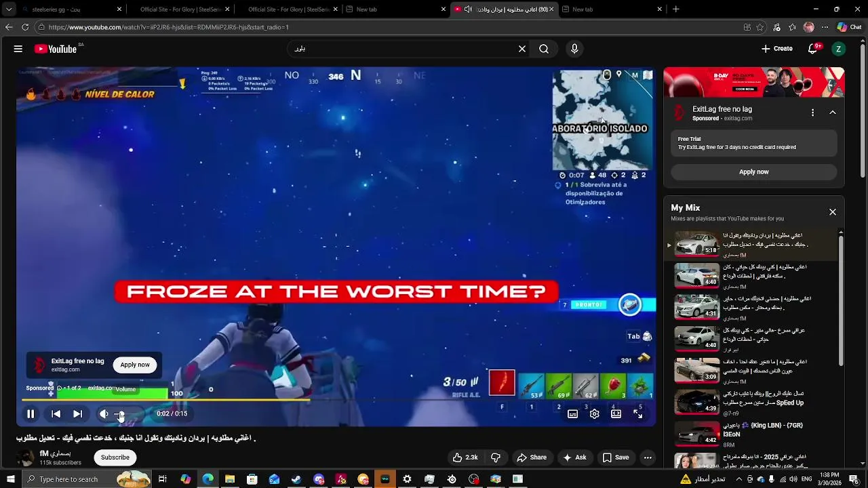Launch Steam from the taskbar
The height and width of the screenshot is (488, 868).
(x=296, y=479)
